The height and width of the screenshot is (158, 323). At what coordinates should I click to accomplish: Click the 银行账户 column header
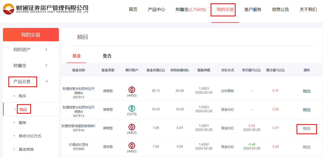pyautogui.click(x=132, y=70)
